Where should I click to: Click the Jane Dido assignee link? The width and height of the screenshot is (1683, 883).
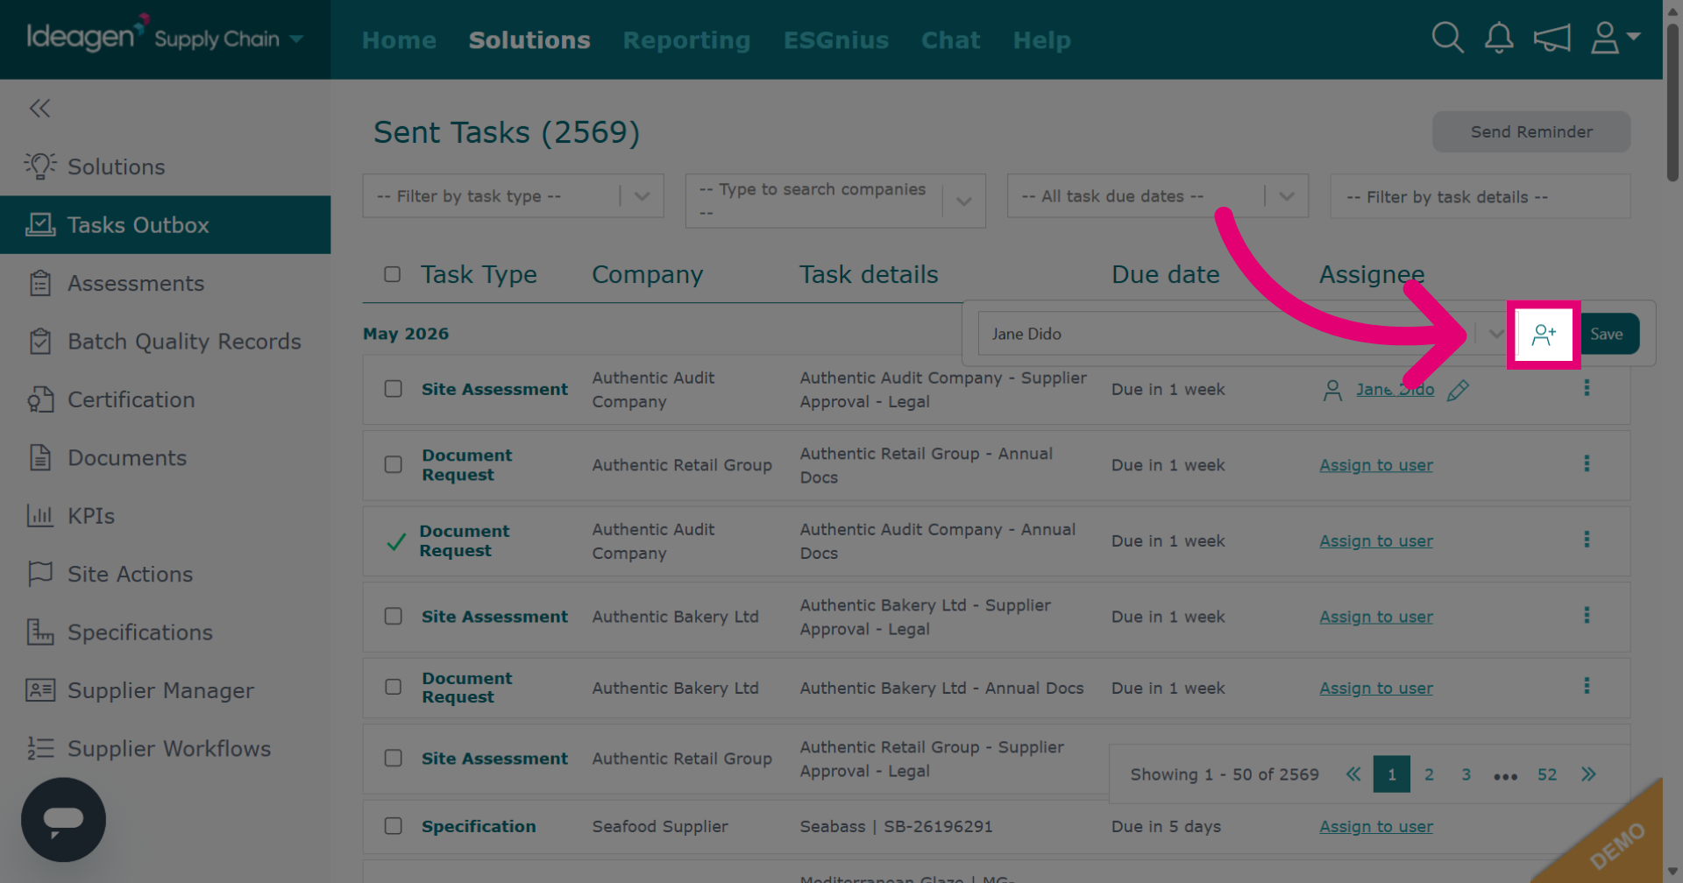(x=1395, y=390)
